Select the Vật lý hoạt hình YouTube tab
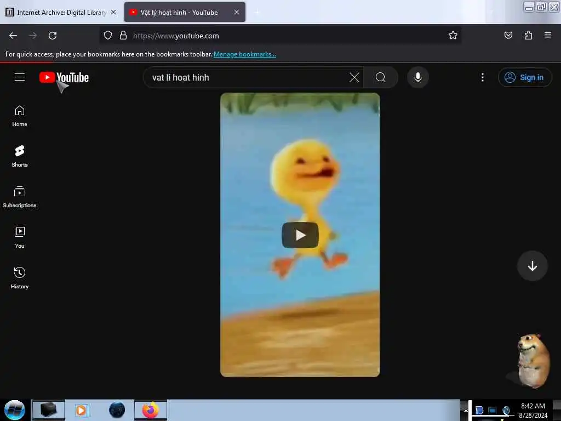 (x=185, y=12)
